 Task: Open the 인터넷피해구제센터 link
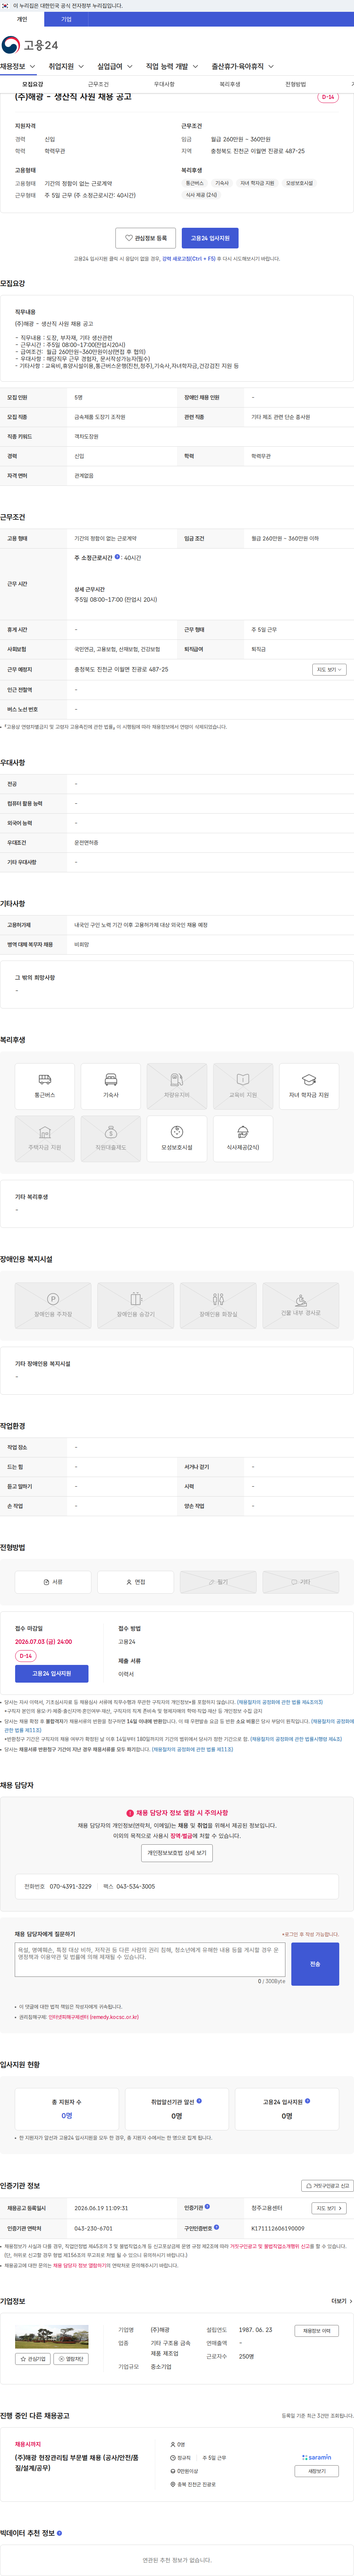(x=94, y=2017)
